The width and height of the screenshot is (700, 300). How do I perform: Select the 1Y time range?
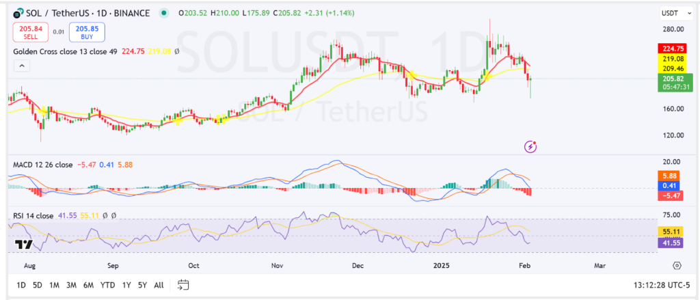point(126,285)
